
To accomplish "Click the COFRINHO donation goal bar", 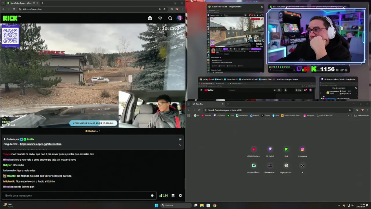I will [93, 123].
